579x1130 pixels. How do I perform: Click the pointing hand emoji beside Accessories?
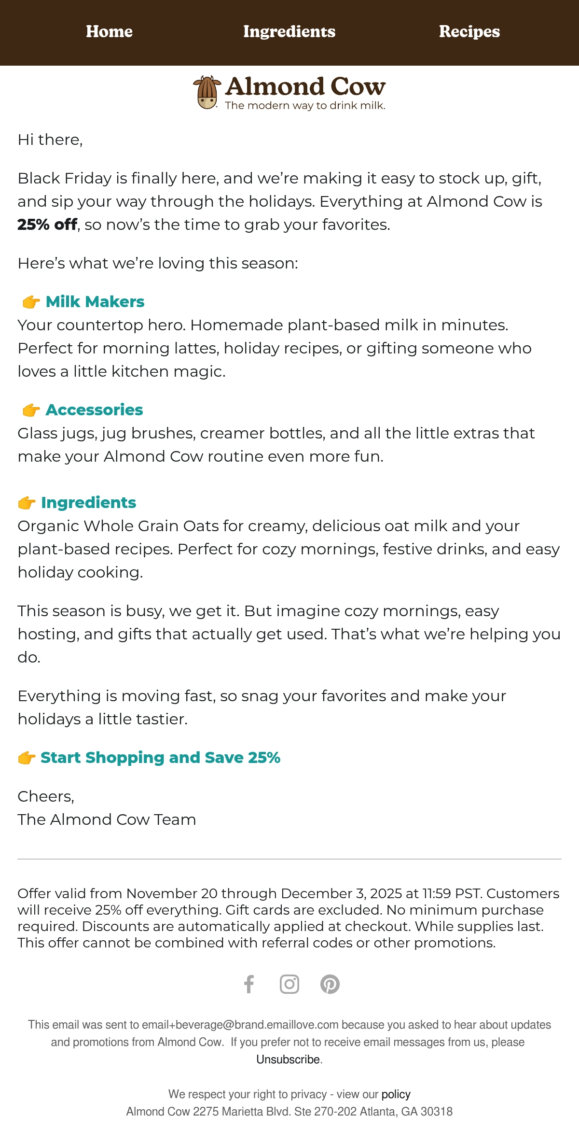31,410
